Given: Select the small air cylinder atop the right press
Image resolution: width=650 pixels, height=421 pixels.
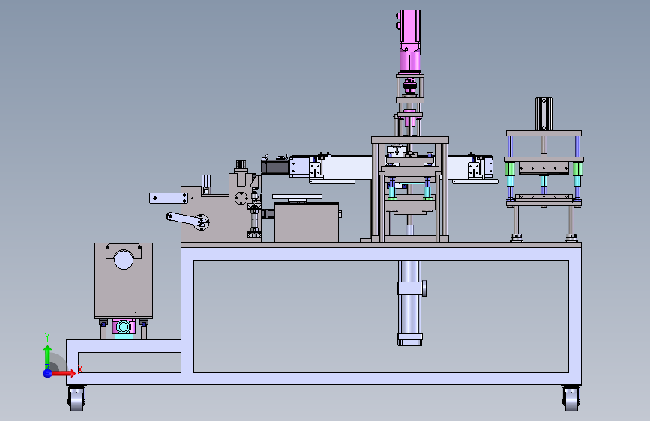Looking at the screenshot, I should tap(544, 114).
